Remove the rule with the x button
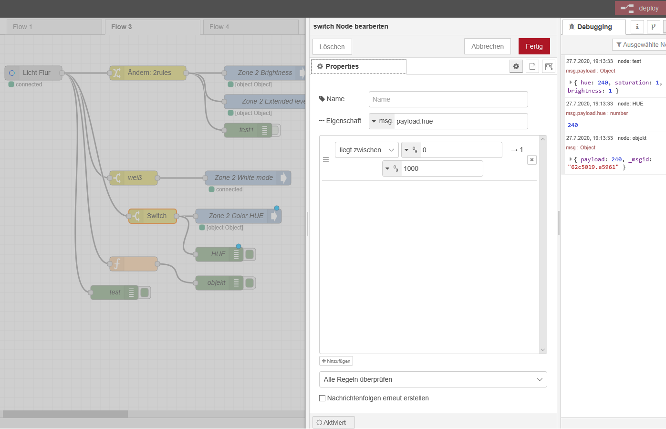The image size is (666, 429). pos(532,160)
